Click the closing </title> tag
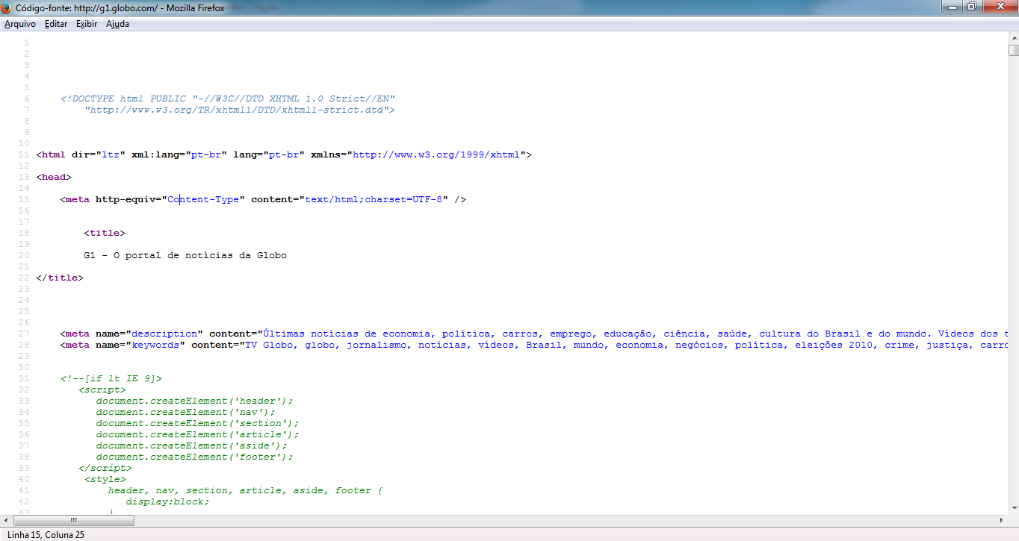This screenshot has height=541, width=1019. click(60, 278)
